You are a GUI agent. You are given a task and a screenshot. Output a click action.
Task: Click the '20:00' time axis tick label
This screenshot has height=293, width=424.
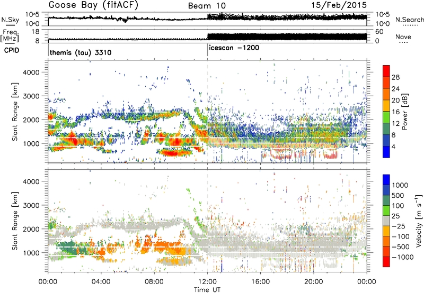coord(313,282)
